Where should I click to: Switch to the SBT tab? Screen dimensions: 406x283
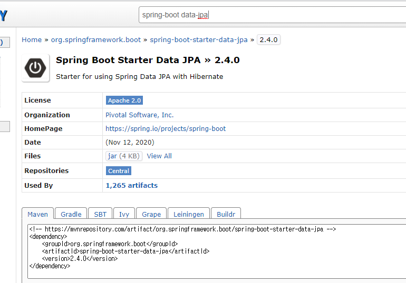pos(100,214)
